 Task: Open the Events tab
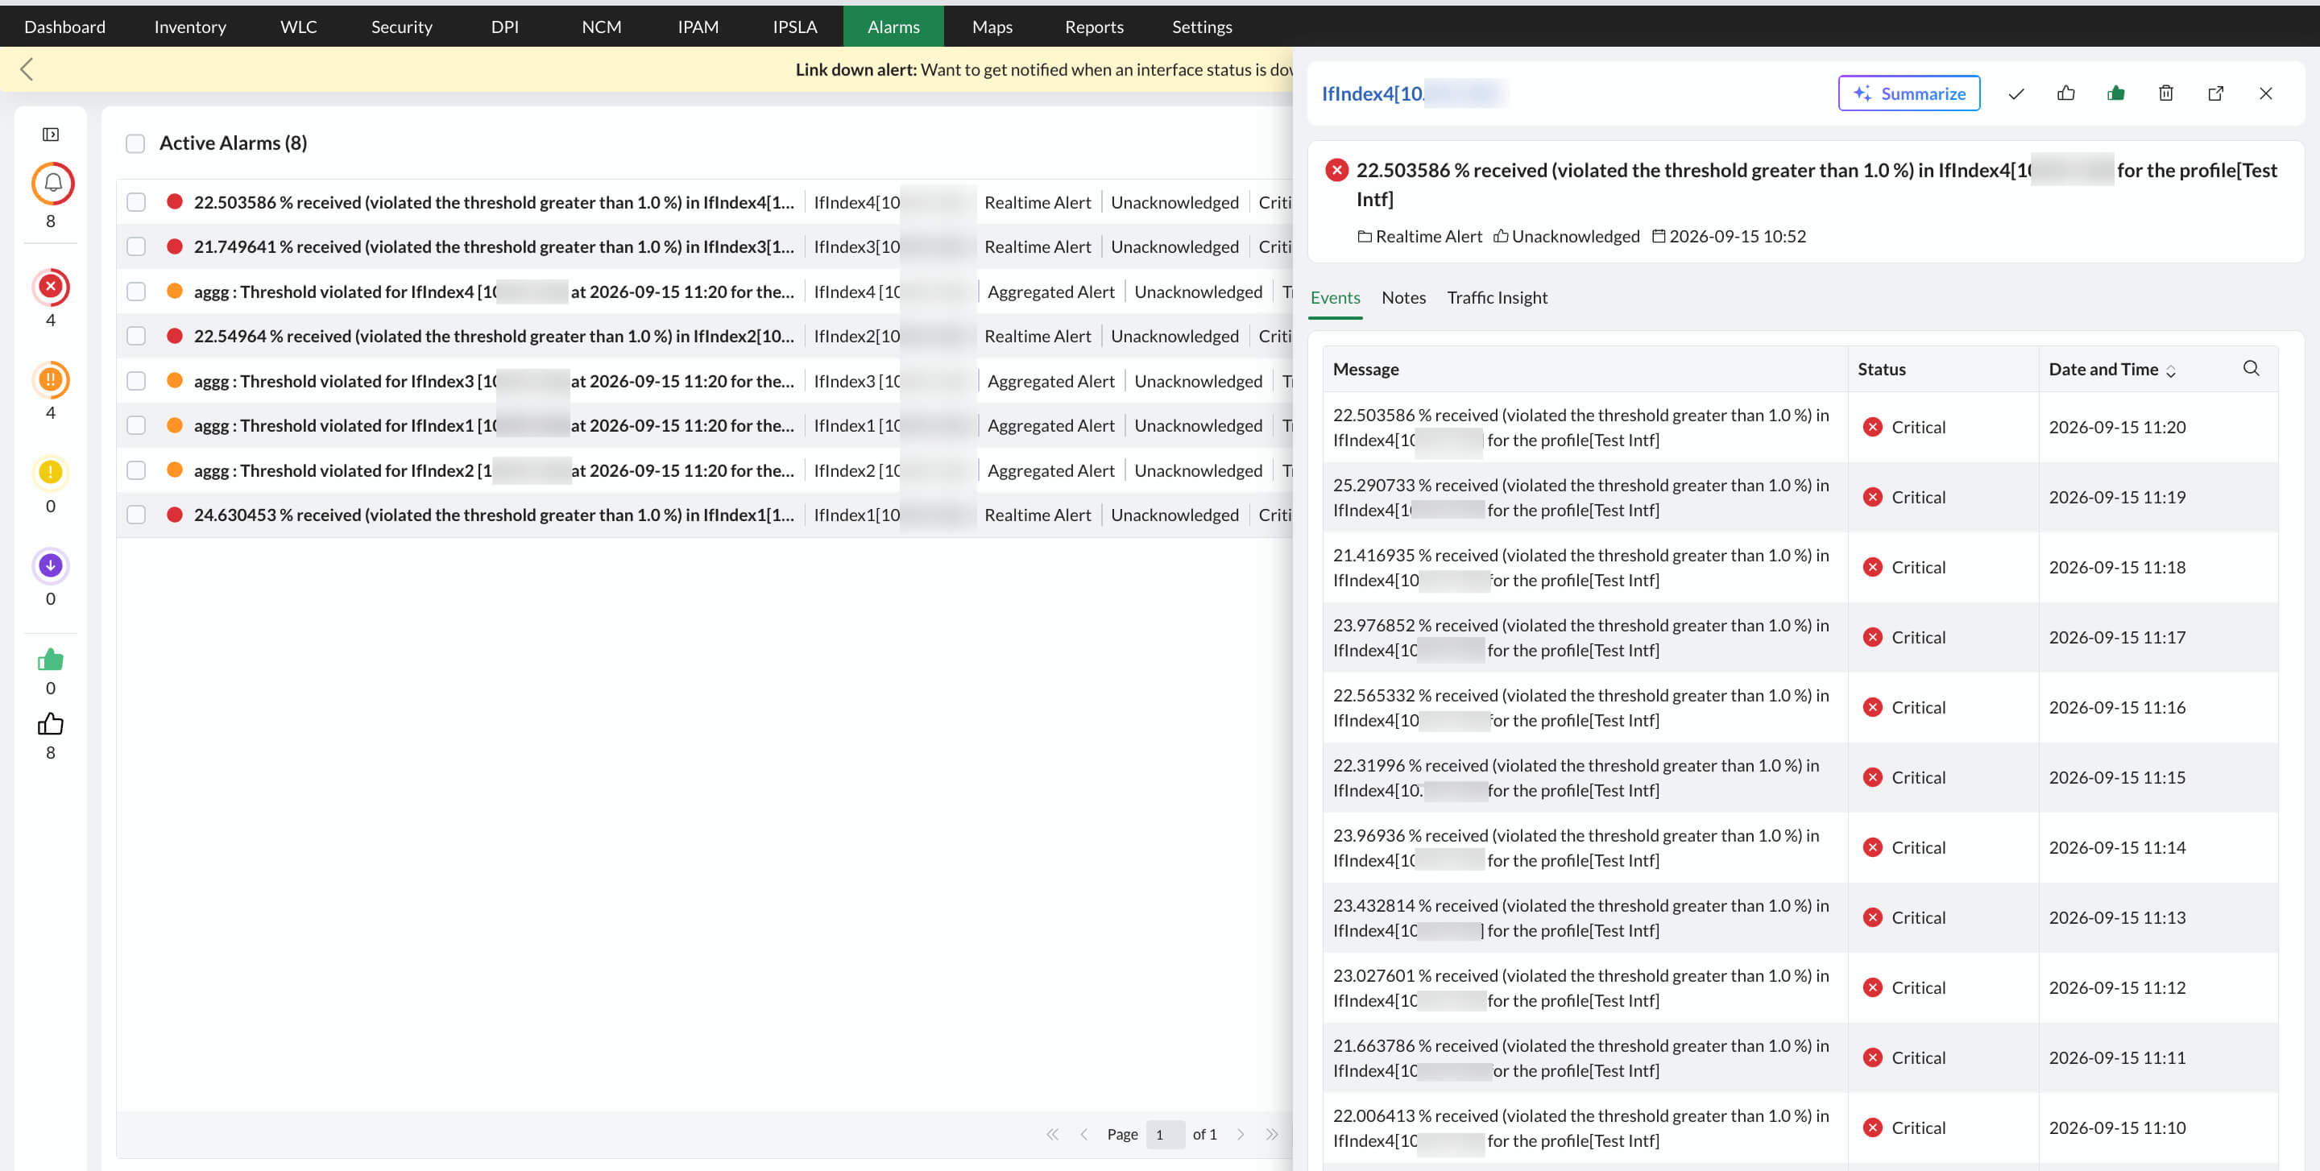(1335, 297)
